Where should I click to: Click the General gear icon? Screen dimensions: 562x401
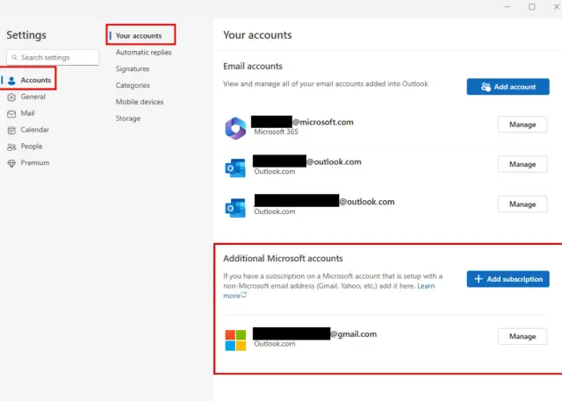[11, 97]
